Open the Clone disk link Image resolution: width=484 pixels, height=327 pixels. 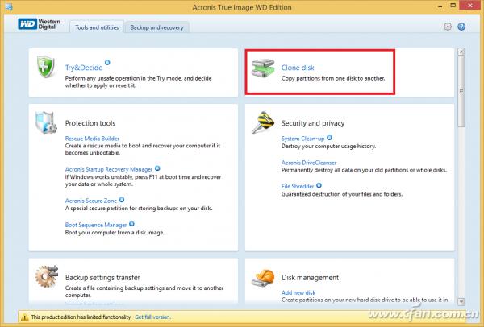pos(298,68)
